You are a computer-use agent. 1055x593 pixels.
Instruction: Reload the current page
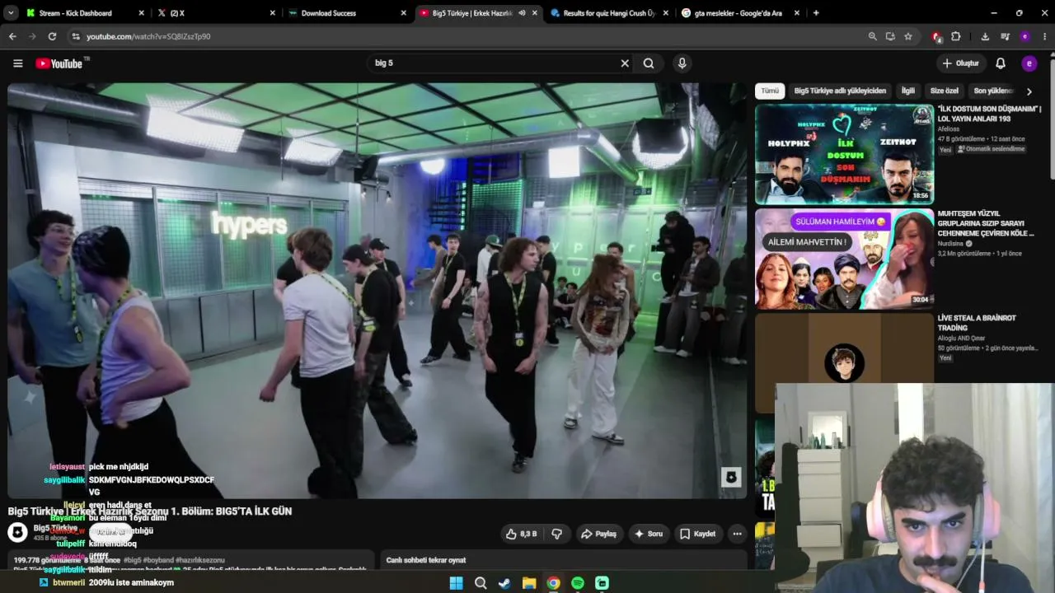(x=52, y=36)
